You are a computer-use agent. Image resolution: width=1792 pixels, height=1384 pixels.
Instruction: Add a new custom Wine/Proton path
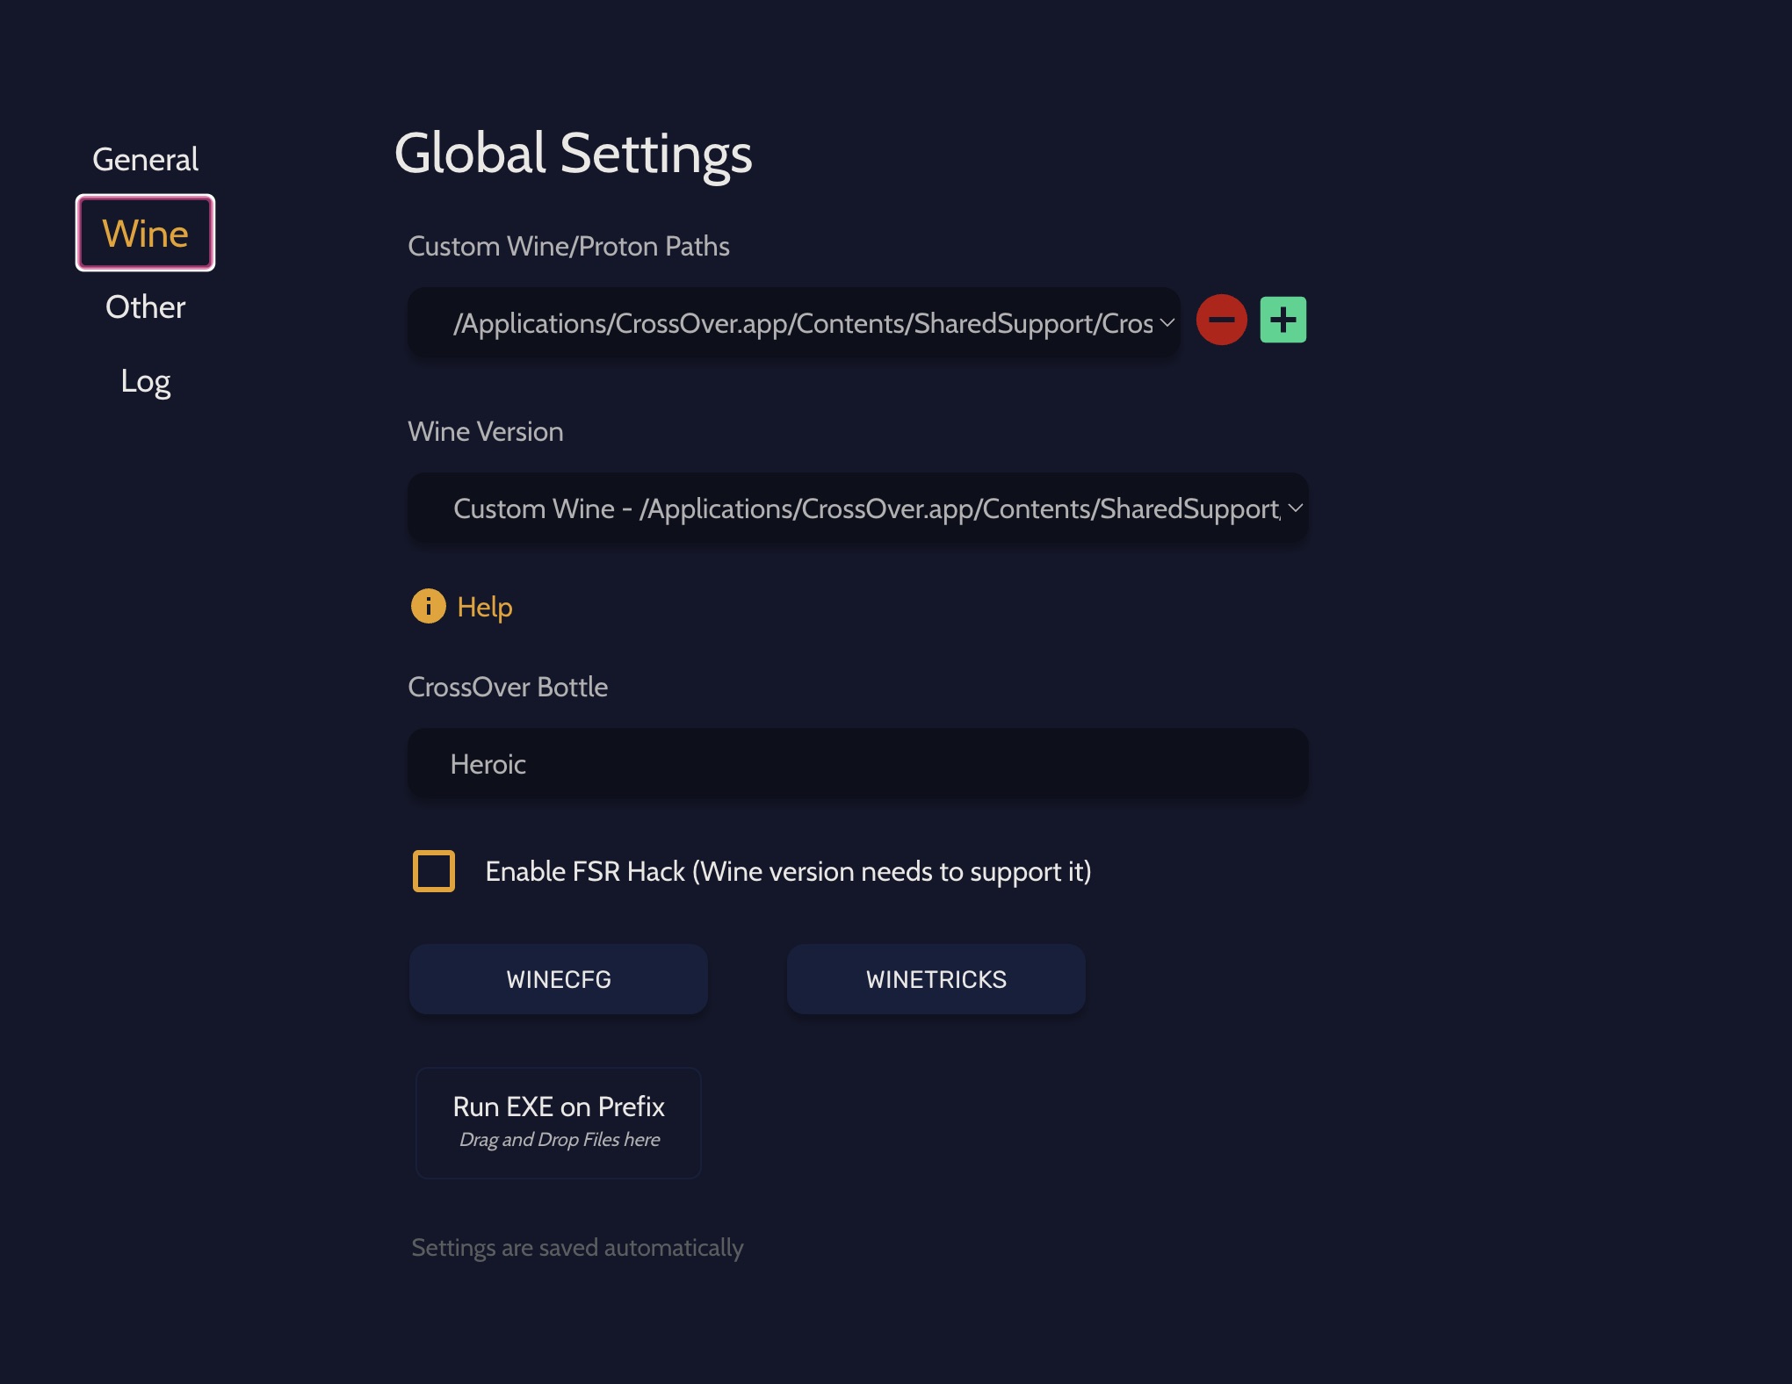click(x=1283, y=320)
